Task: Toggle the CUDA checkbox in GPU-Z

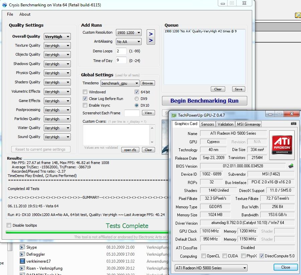Action: point(224,256)
